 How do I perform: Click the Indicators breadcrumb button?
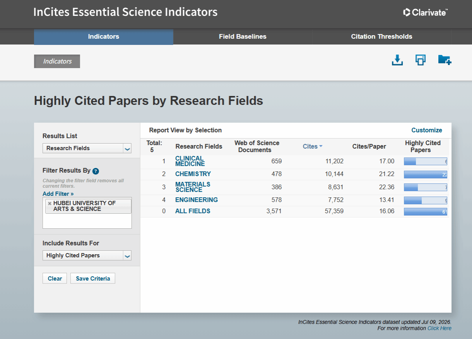(57, 61)
